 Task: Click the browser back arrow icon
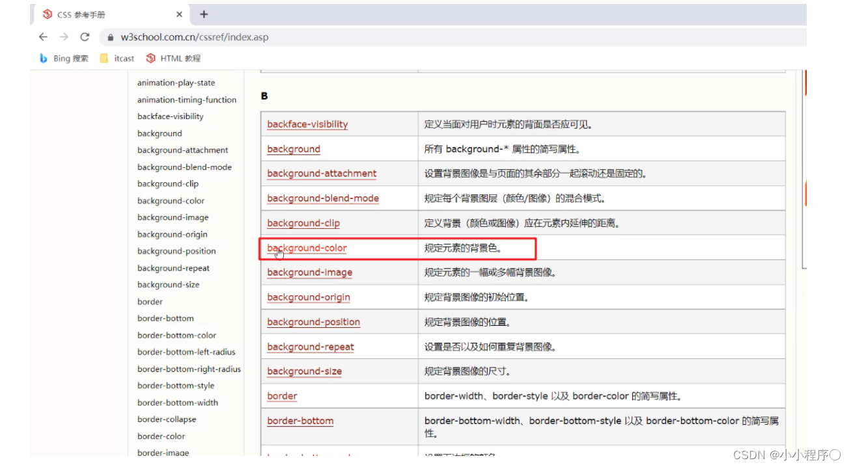click(42, 38)
